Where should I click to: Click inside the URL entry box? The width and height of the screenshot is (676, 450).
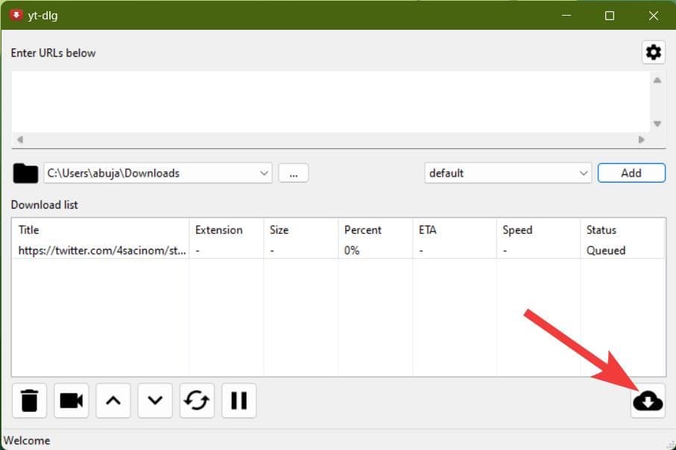328,101
